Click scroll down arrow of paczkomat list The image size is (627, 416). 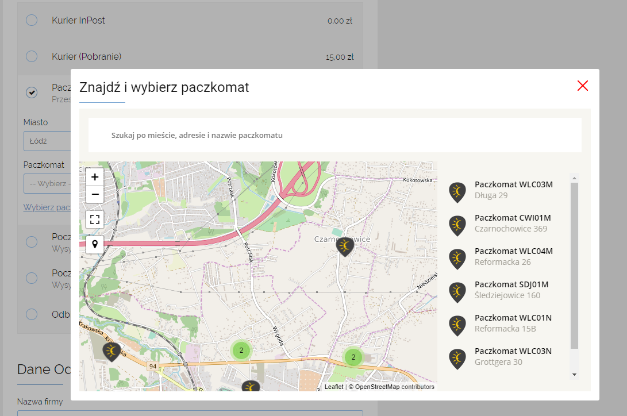click(x=574, y=375)
